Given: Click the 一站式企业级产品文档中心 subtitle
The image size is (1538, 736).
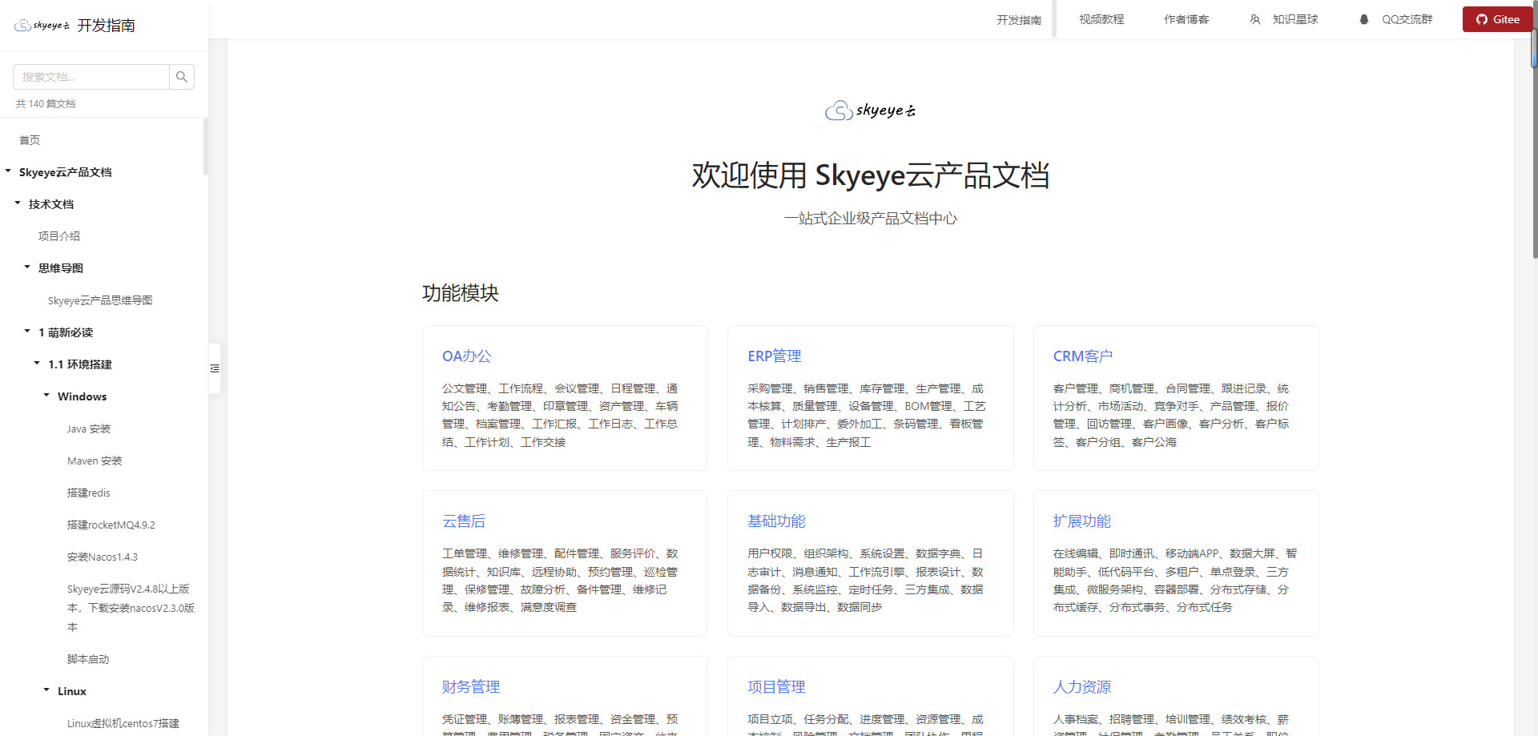Looking at the screenshot, I should pos(871,219).
